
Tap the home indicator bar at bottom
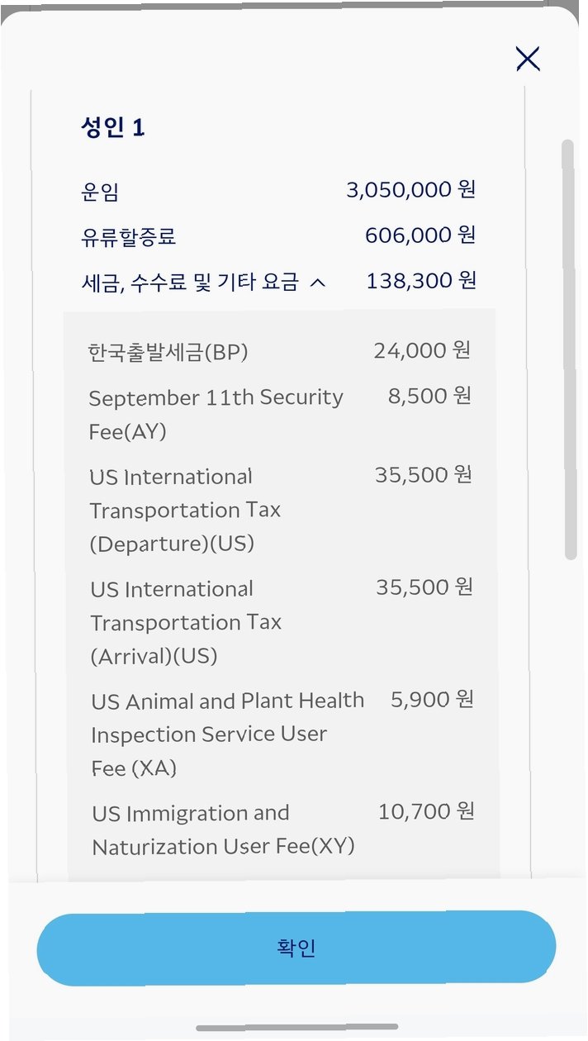click(x=296, y=1027)
